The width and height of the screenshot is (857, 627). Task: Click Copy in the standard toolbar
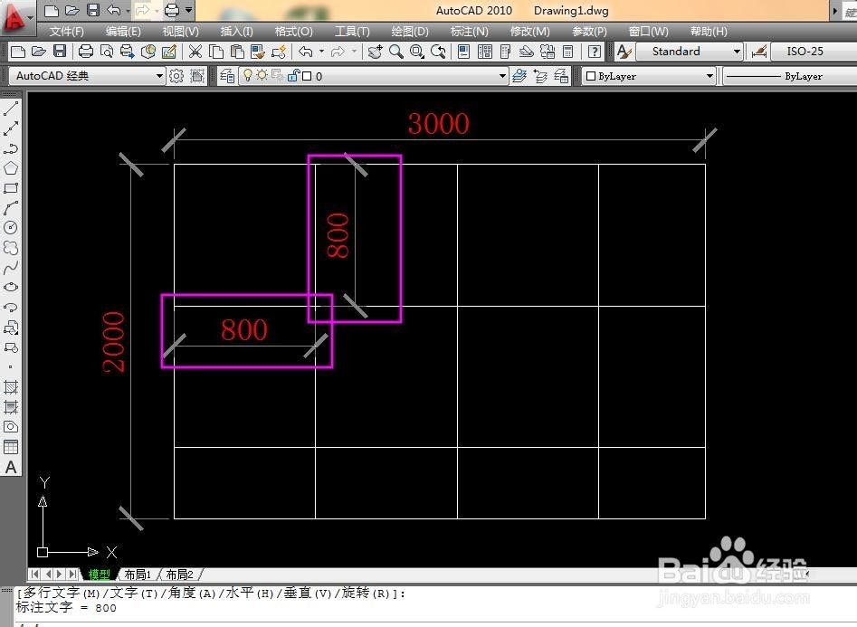pyautogui.click(x=216, y=52)
